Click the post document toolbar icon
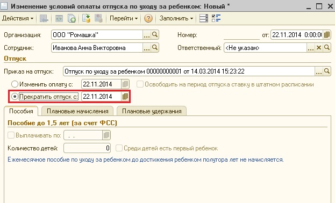Screen dimensions: 335x203 point(87,18)
